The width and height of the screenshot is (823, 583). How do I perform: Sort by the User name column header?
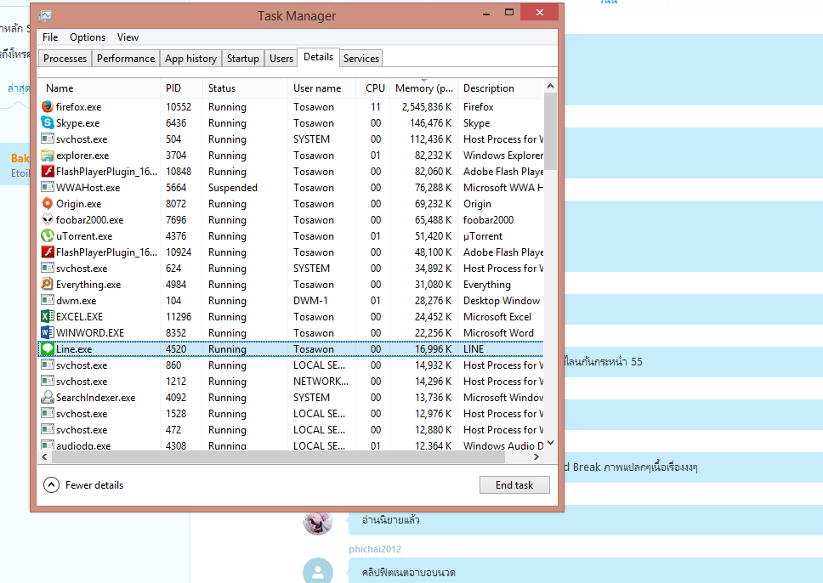pyautogui.click(x=321, y=88)
